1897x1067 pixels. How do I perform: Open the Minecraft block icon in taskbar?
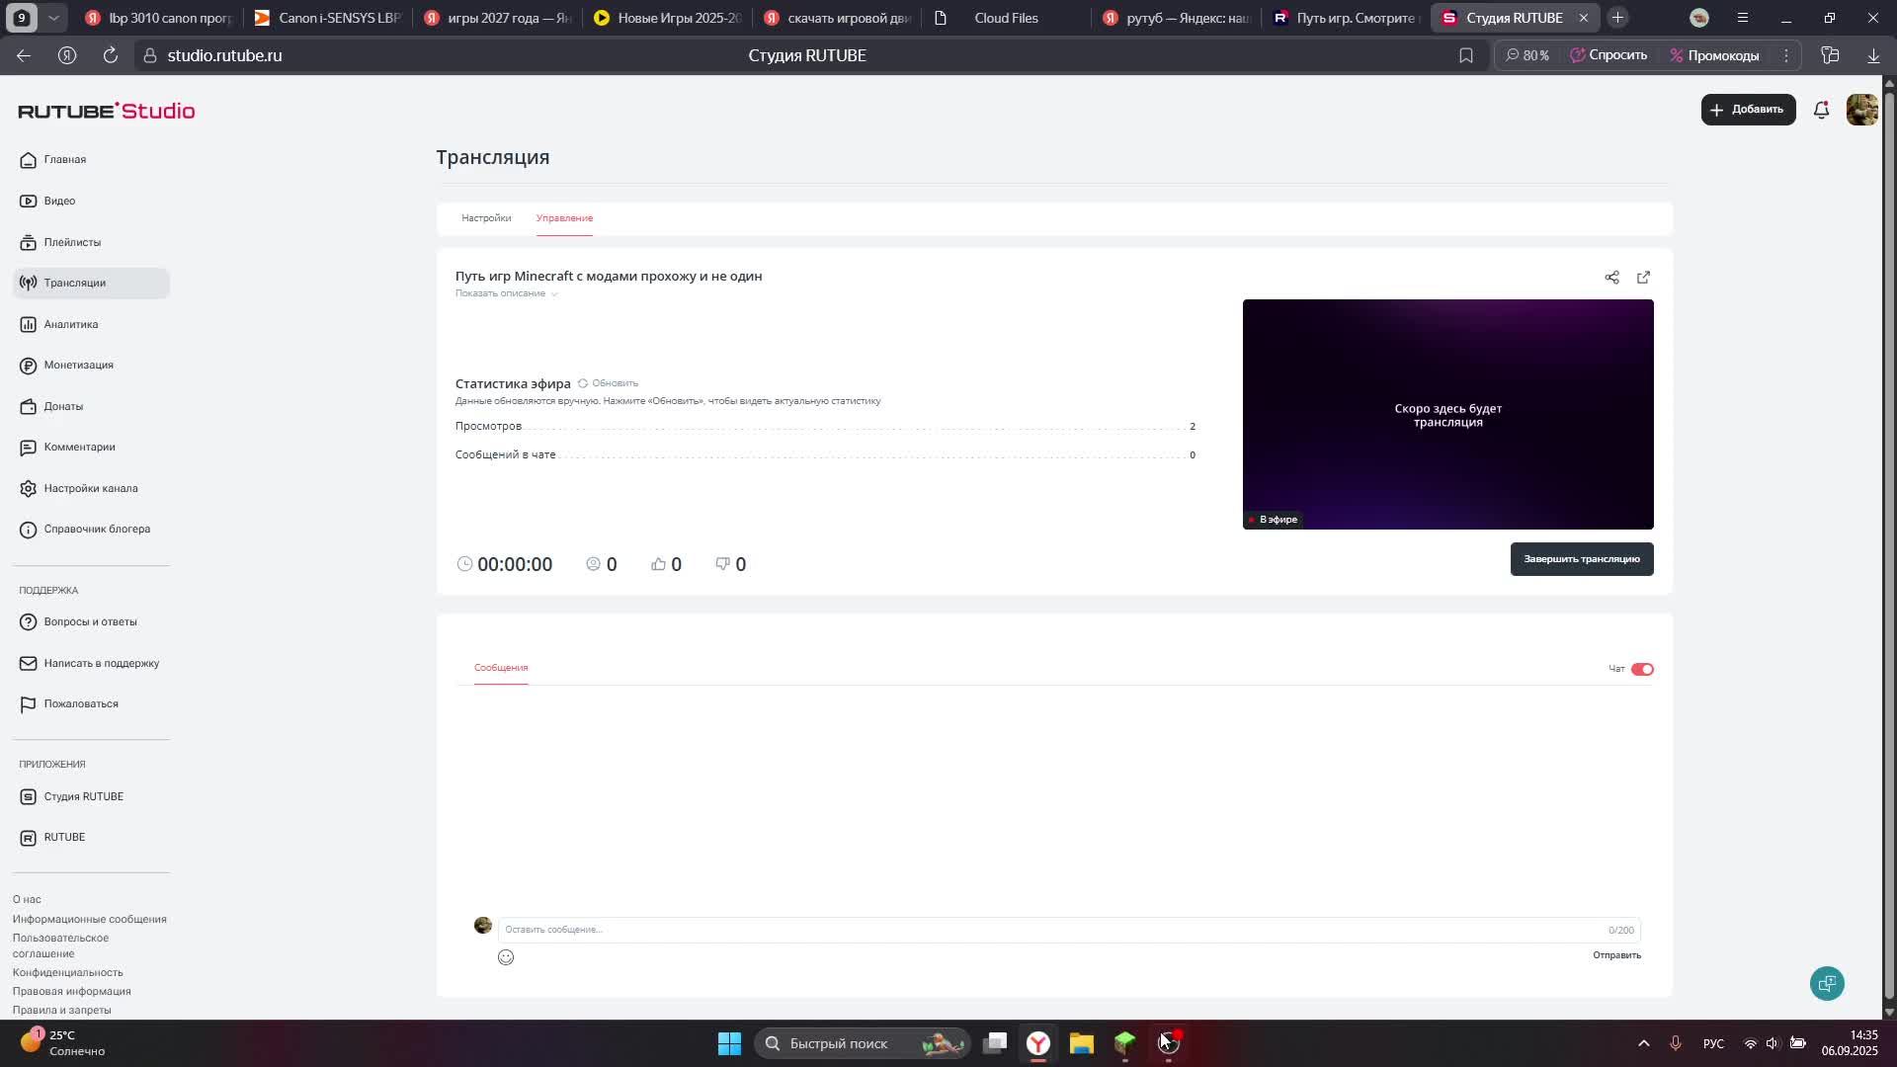1125,1043
